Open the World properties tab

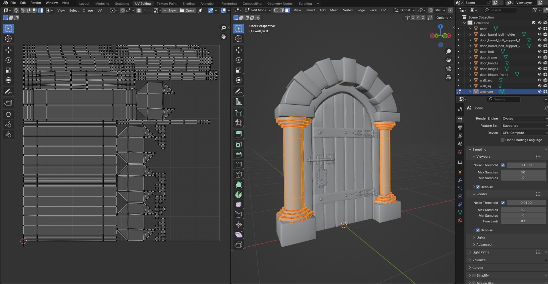[460, 152]
